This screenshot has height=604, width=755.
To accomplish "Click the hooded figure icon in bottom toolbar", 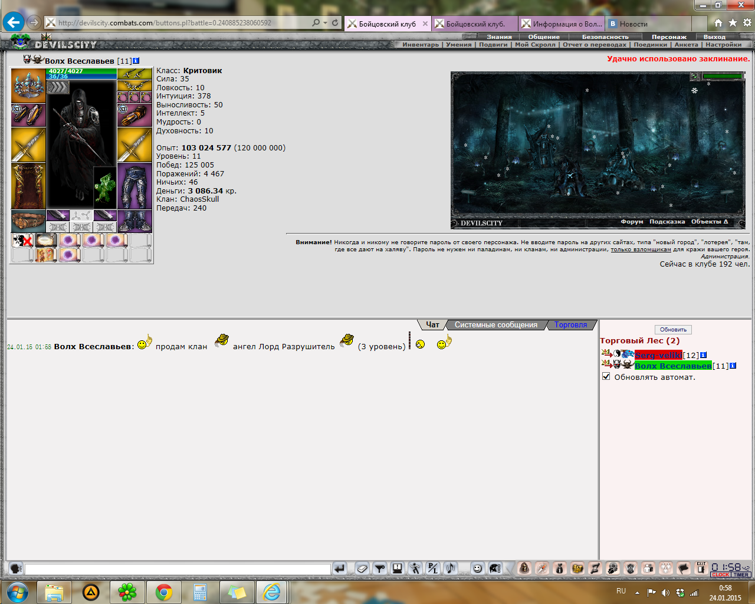I will point(524,569).
